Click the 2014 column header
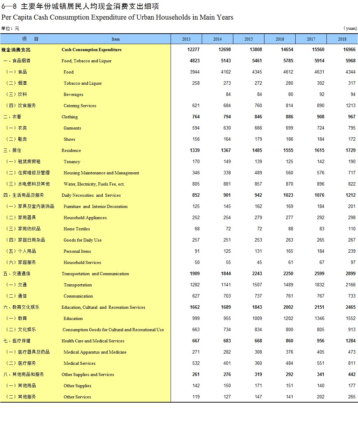The width and height of the screenshot is (358, 425). [x=218, y=39]
